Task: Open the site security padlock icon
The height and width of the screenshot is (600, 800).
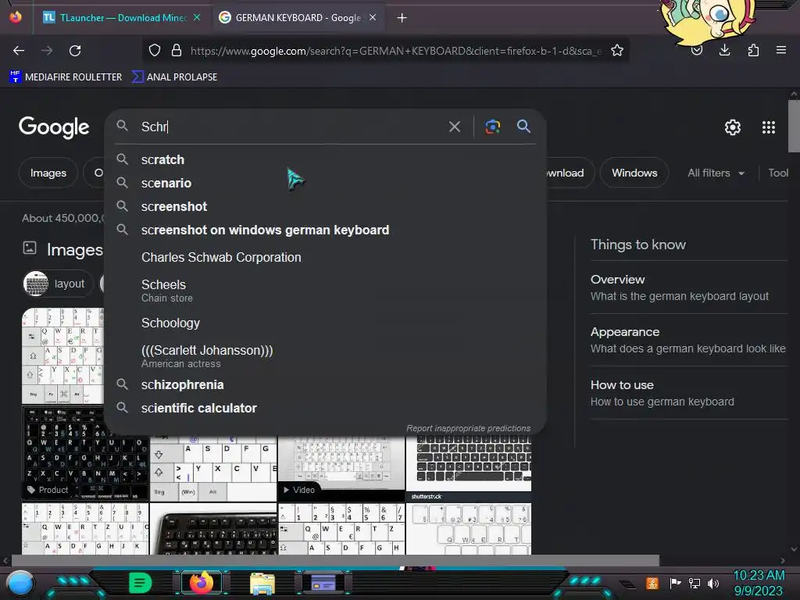Action: [177, 51]
